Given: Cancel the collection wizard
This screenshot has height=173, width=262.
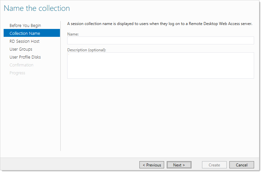Looking at the screenshot, I should (x=242, y=165).
